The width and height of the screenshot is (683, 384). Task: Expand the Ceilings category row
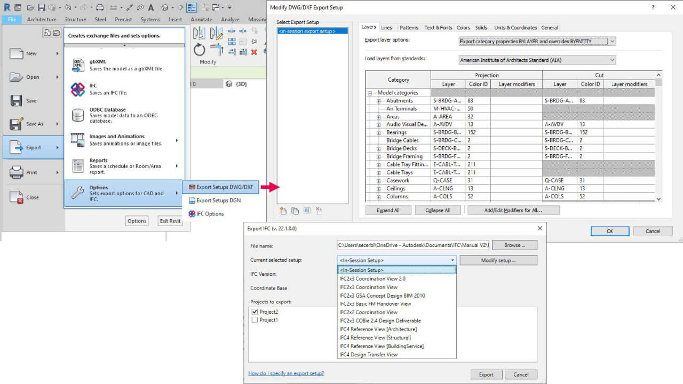tap(379, 189)
